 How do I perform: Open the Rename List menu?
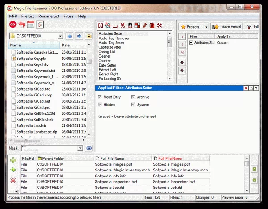[49, 16]
